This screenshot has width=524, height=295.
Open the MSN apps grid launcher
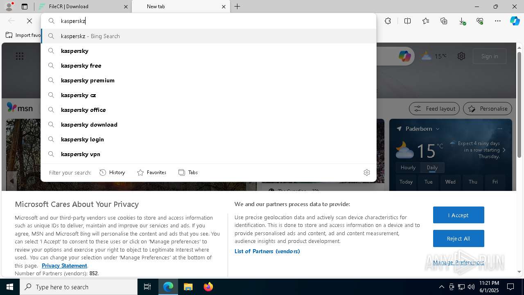coord(20,56)
